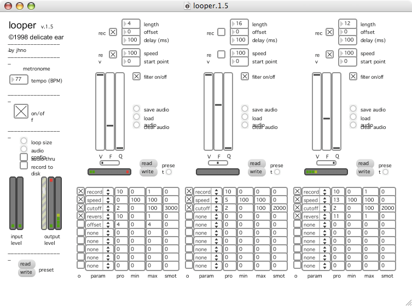This screenshot has height=306, width=412.
Task: Click save audio button on second loop
Action: tap(245, 108)
